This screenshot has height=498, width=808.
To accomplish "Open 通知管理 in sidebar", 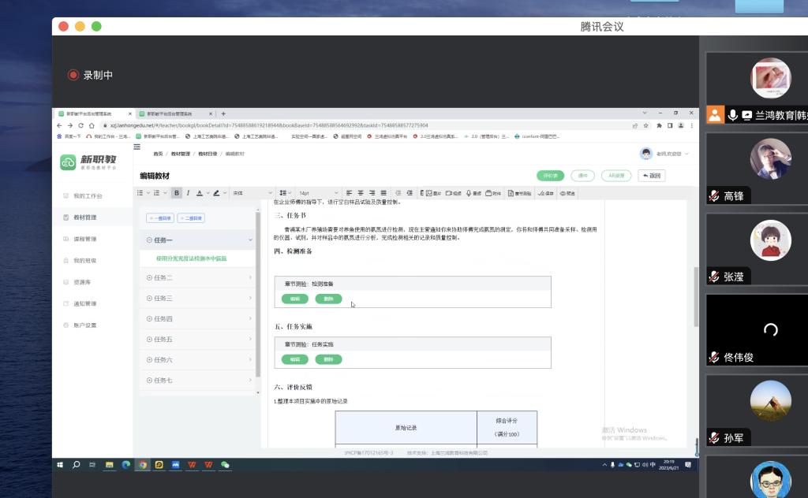I will (85, 303).
